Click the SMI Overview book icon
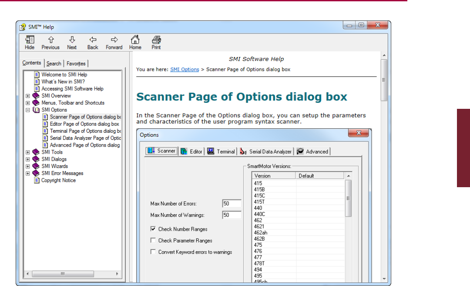Screen dimensions: 470x286 (x=36, y=96)
